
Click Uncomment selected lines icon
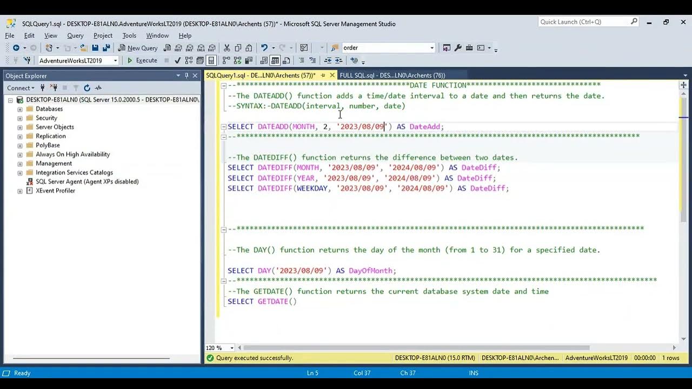(312, 61)
